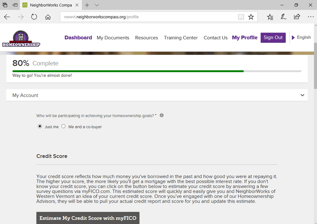Image resolution: width=317 pixels, height=224 pixels.
Task: Click the browser Forward arrow
Action: pos(20,17)
